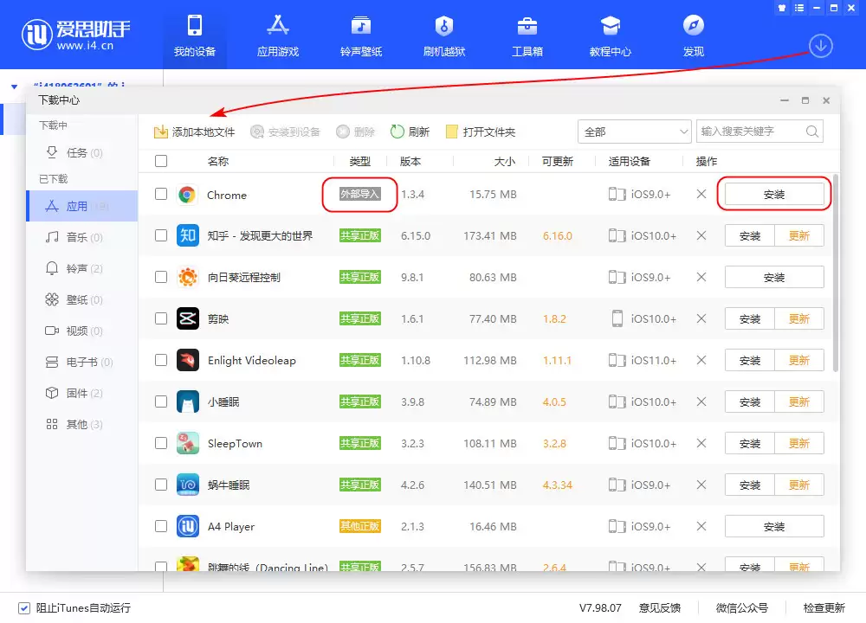Open the 我的设备 tab
Image resolution: width=866 pixels, height=623 pixels.
tap(194, 35)
